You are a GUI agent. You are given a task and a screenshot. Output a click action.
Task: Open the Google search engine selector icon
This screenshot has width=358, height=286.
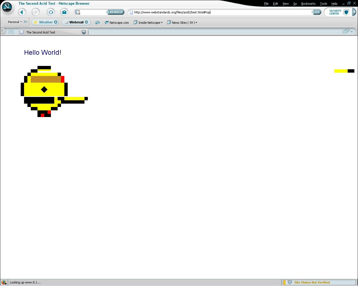pos(78,12)
